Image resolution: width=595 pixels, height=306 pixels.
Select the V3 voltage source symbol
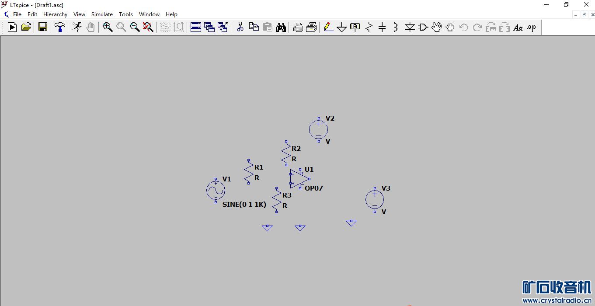[x=375, y=200]
